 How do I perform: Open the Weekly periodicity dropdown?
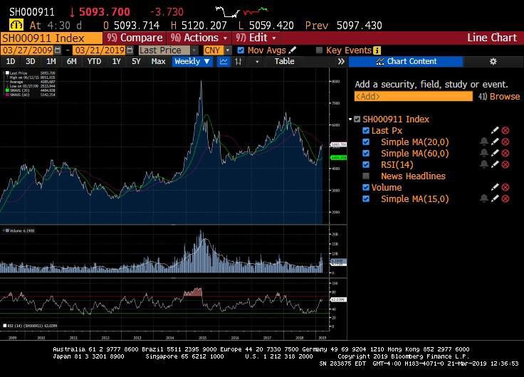192,62
